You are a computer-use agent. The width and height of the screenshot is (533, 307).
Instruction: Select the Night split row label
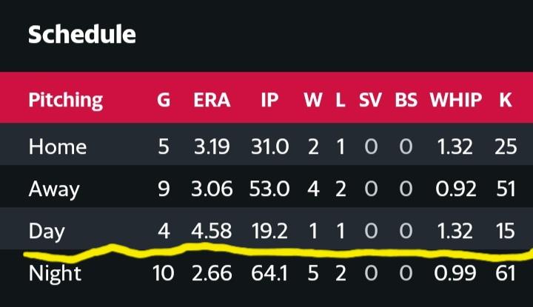coord(55,274)
